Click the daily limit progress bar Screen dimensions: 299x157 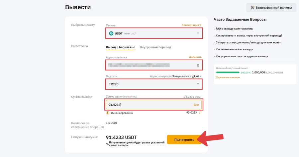[228, 72]
